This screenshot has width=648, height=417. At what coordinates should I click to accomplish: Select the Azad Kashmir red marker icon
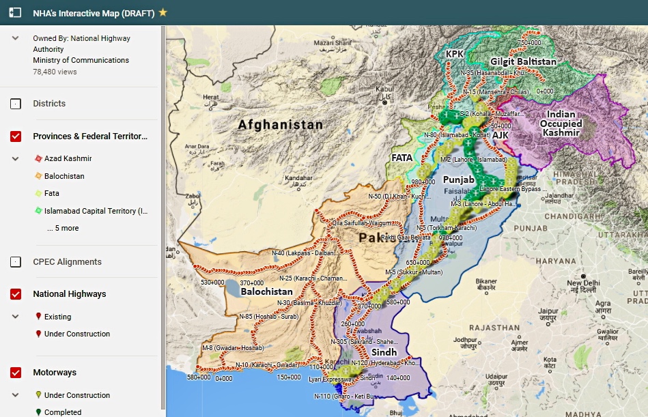click(x=38, y=158)
